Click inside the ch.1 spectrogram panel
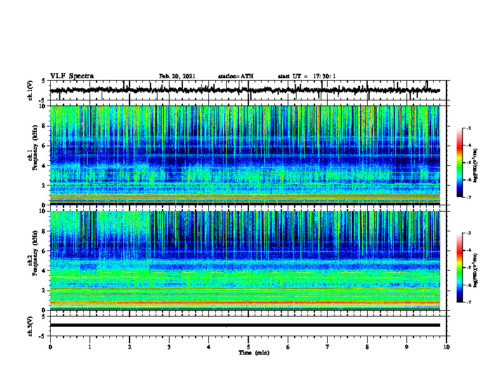This screenshot has width=503, height=389. coord(245,155)
